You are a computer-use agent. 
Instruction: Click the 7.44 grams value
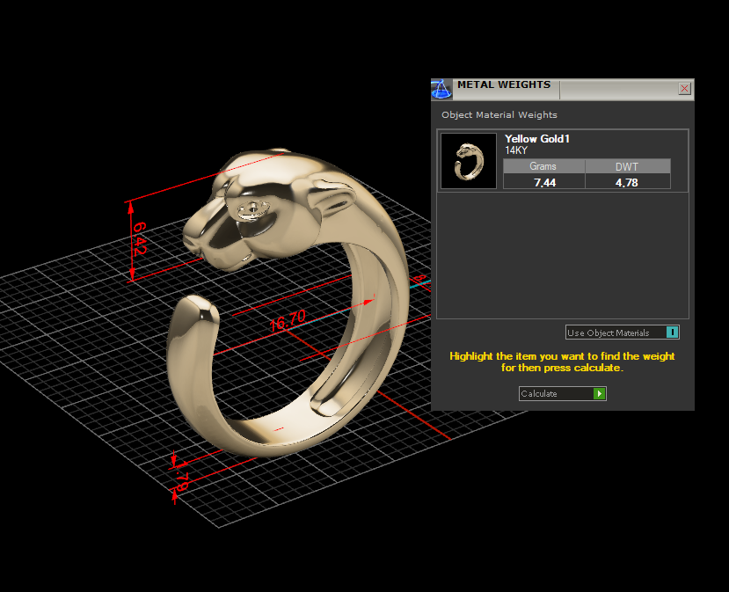[544, 182]
